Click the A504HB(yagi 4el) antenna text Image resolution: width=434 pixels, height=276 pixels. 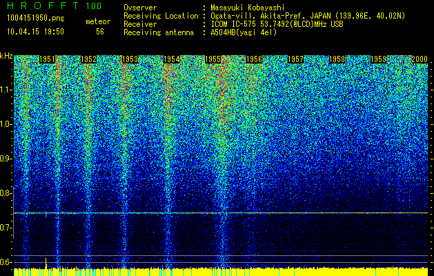coord(244,32)
